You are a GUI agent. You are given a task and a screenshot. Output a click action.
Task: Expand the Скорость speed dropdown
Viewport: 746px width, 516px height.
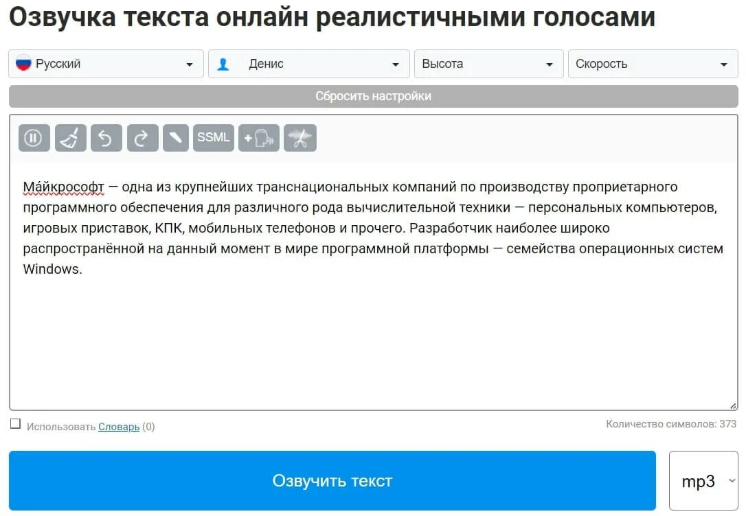pos(653,64)
